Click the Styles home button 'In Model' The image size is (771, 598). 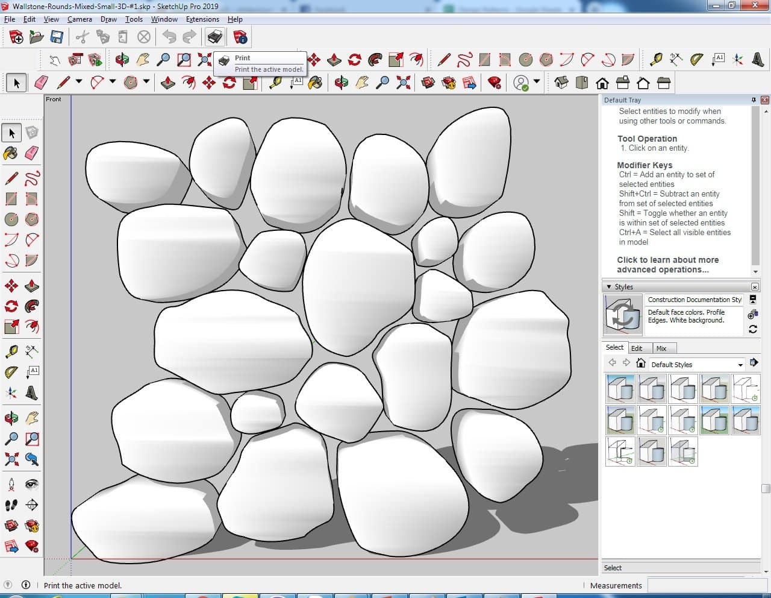tap(641, 364)
